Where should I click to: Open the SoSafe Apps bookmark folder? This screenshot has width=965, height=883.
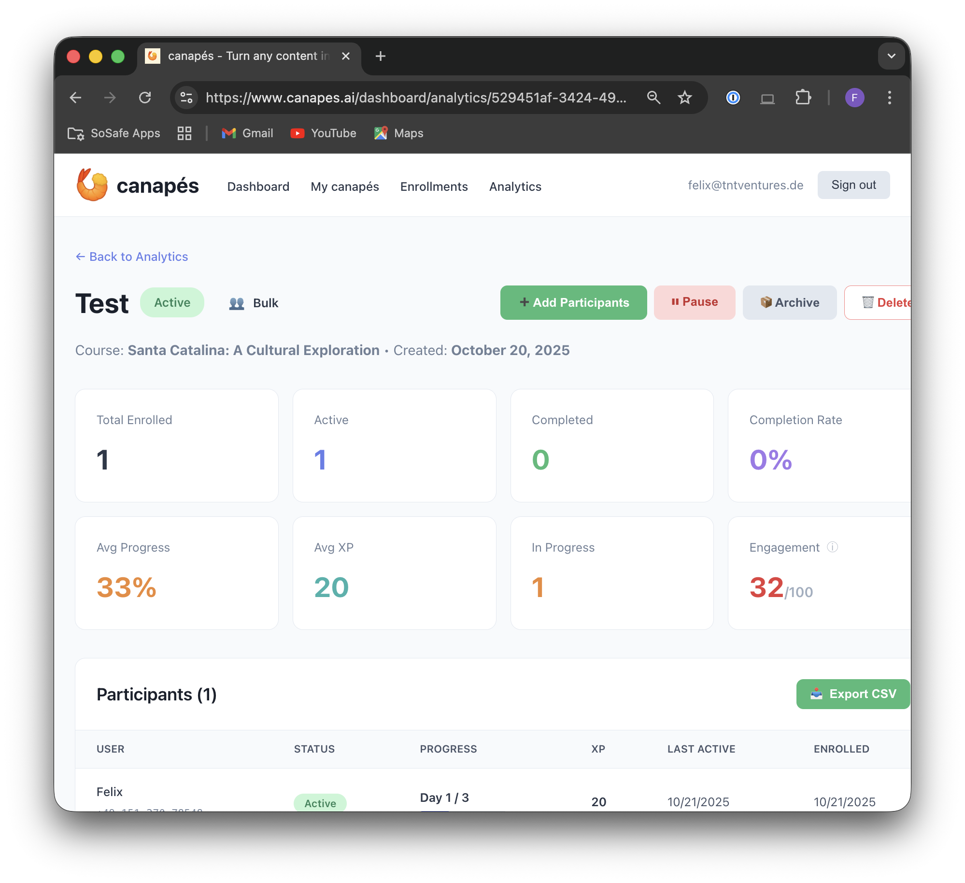click(114, 133)
